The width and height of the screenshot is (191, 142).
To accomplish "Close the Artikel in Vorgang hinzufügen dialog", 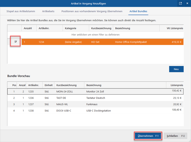I will [x=187, y=3].
